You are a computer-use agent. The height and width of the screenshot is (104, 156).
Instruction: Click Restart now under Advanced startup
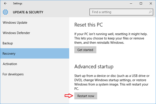click(86, 96)
